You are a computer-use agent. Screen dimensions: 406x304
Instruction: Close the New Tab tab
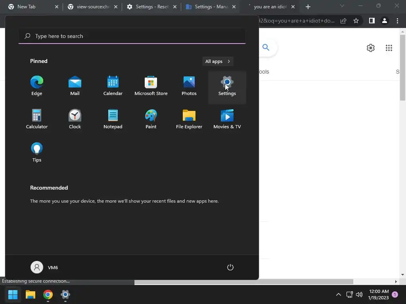point(57,7)
